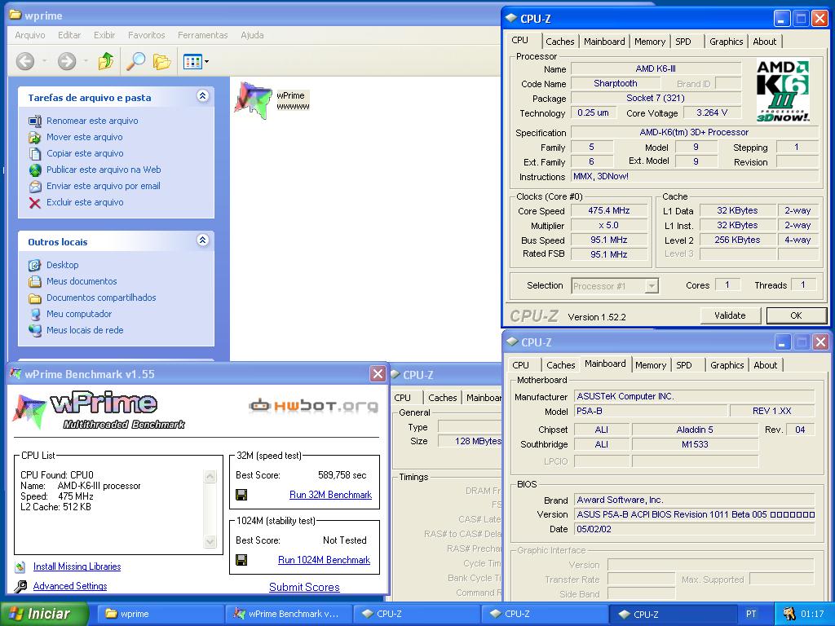
Task: Open the Views dropdown arrow
Action: 206,62
